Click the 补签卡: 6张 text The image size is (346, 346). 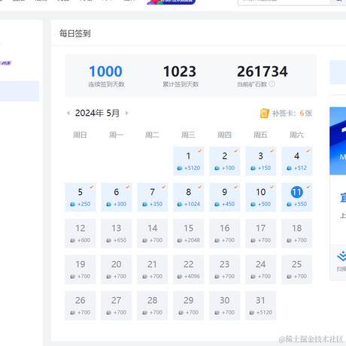[293, 114]
